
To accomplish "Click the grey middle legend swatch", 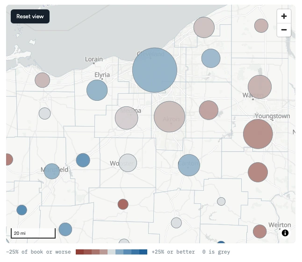I will 112,252.
